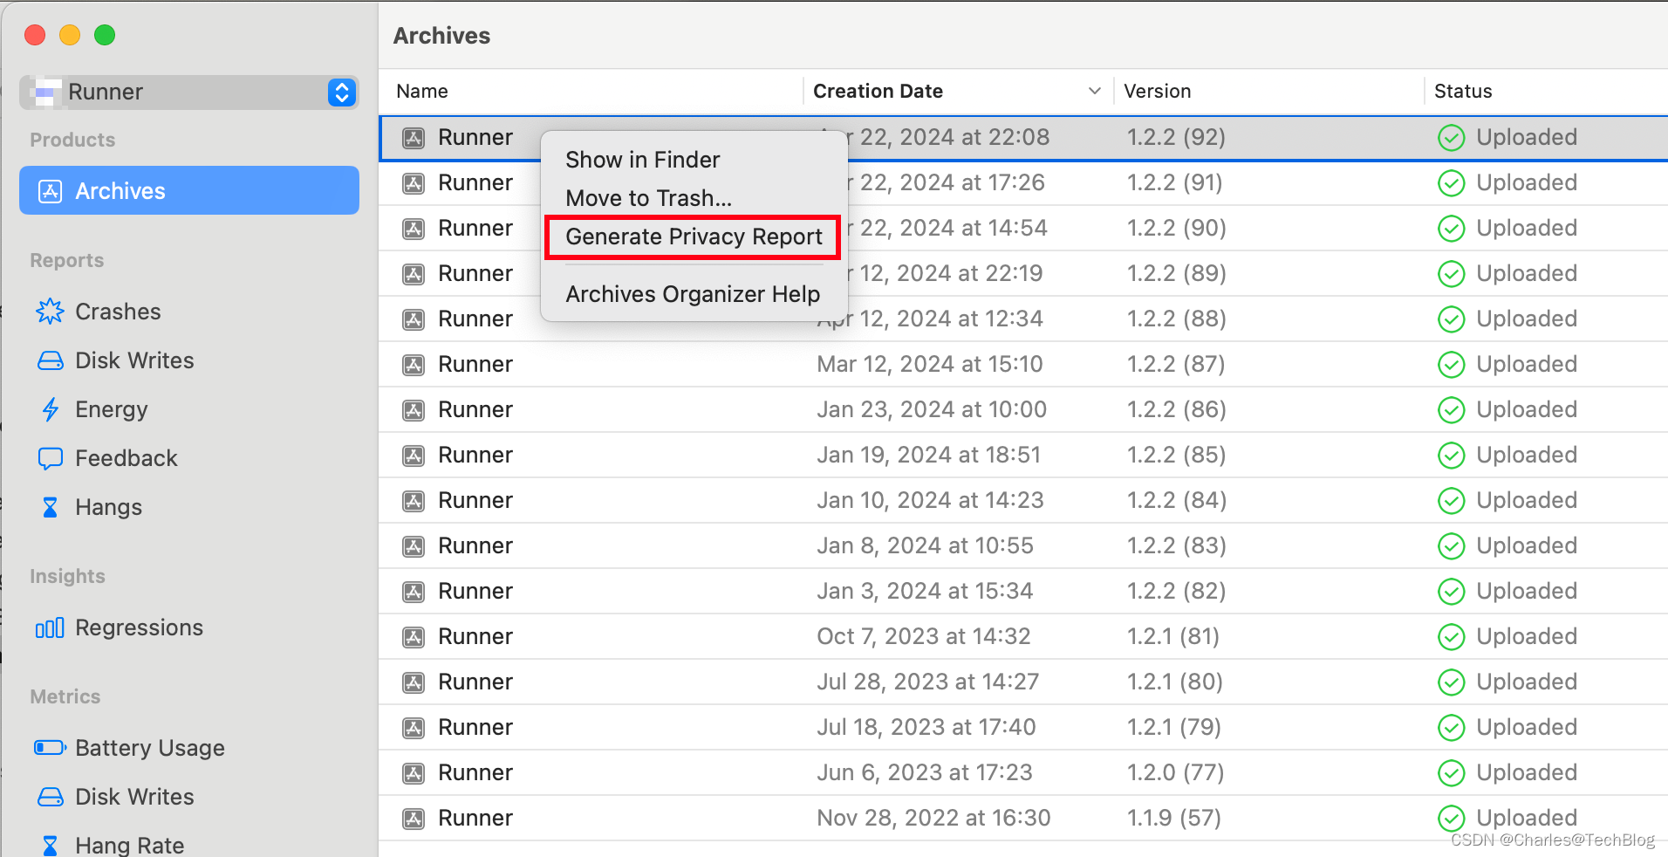Viewport: 1668px width, 857px height.
Task: Open Disk Writes under Reports
Action: click(x=134, y=360)
